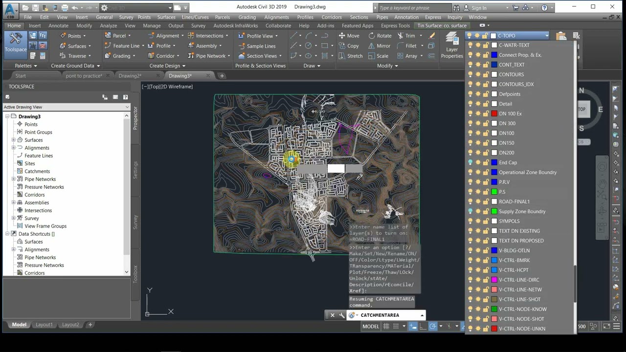
Task: Expand the Points dropdown arrow
Action: click(84, 36)
